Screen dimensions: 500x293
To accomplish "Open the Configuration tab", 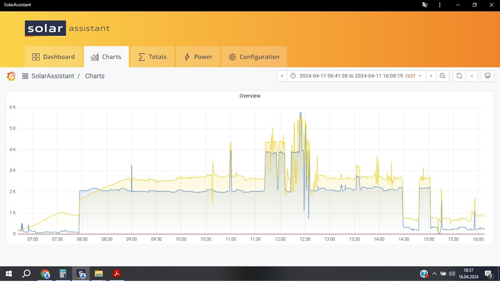I will (254, 57).
